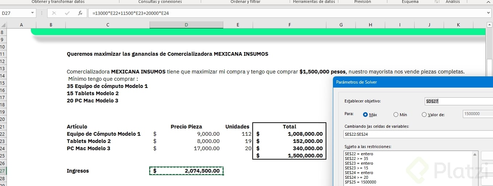Select constraint $E$24 >= 20
The height and width of the screenshot is (186, 493).
click(356, 177)
